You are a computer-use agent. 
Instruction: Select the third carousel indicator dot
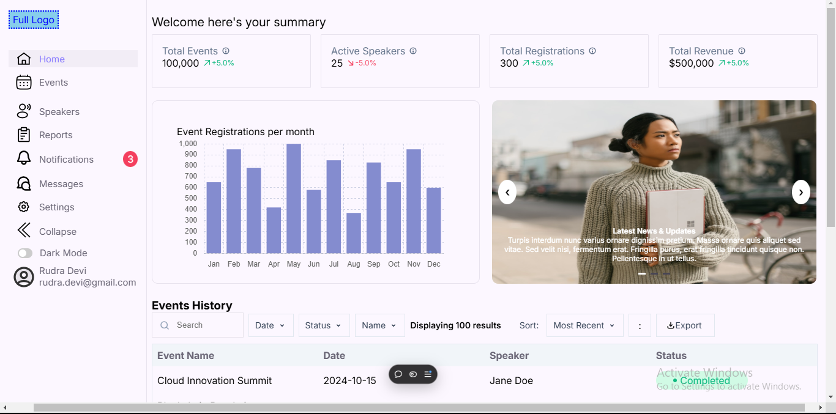(666, 274)
